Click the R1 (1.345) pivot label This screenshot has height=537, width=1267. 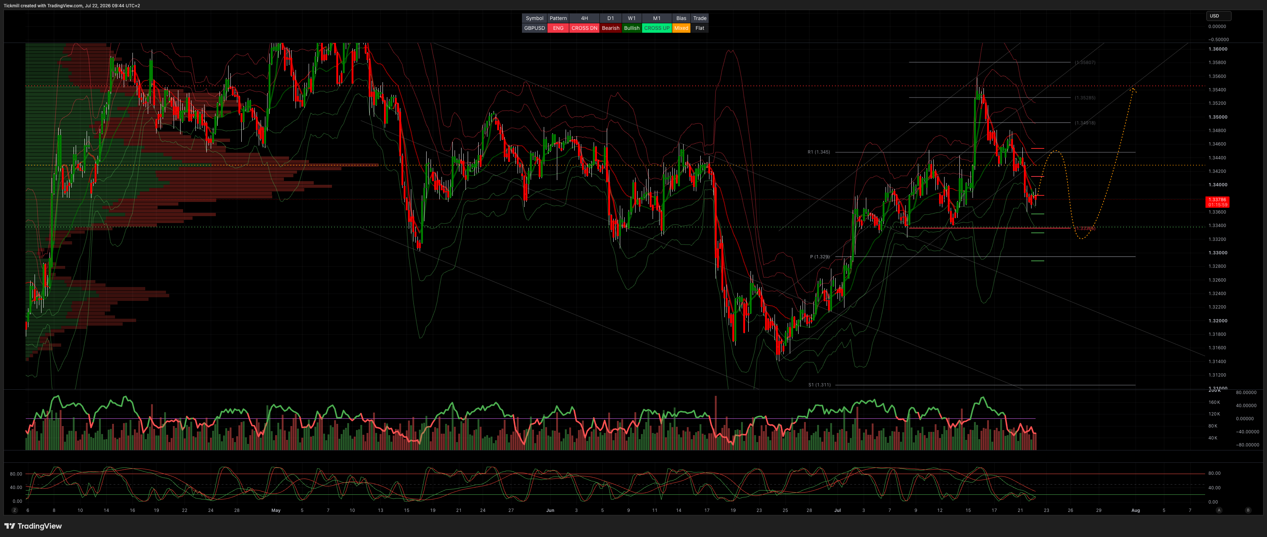coord(819,152)
